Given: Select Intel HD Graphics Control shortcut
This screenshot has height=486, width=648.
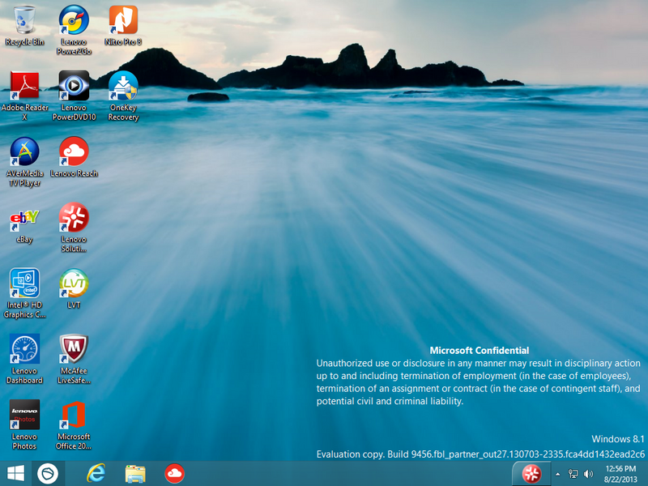Looking at the screenshot, I should [24, 283].
